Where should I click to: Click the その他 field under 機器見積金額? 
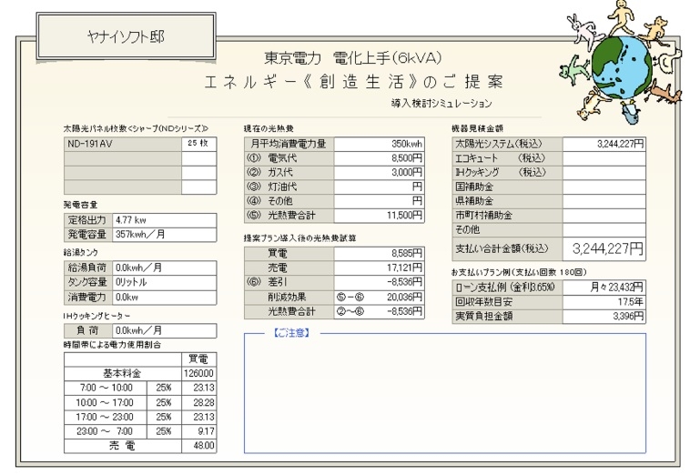pyautogui.click(x=604, y=229)
